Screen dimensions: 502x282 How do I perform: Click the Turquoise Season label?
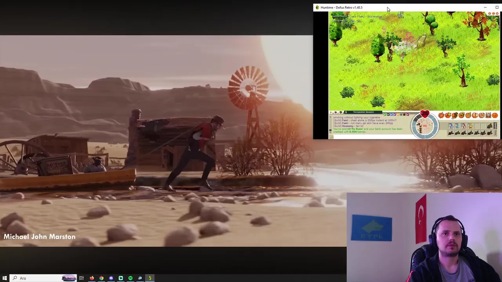(x=364, y=112)
